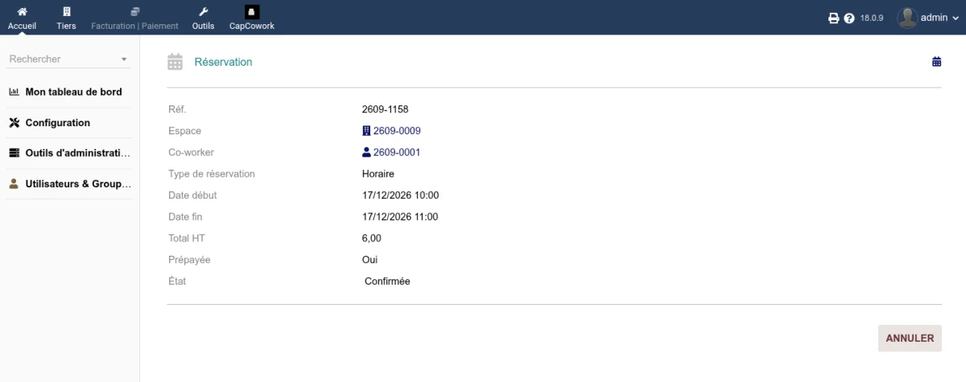Open Utilisateurs & Groupes sidebar item
This screenshot has height=382, width=966.
click(x=69, y=183)
